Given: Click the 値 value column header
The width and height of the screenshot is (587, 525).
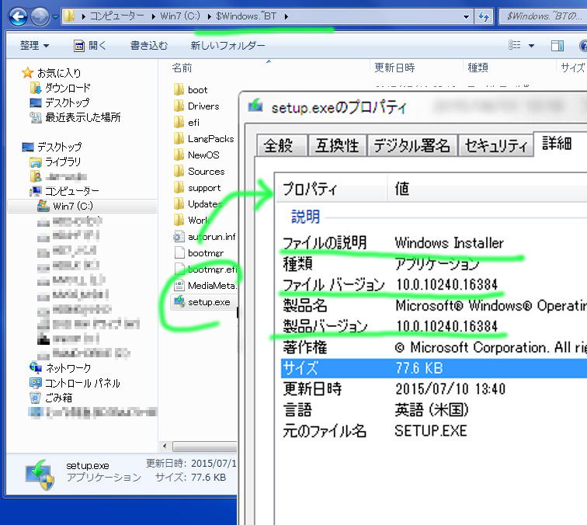Looking at the screenshot, I should (x=487, y=189).
